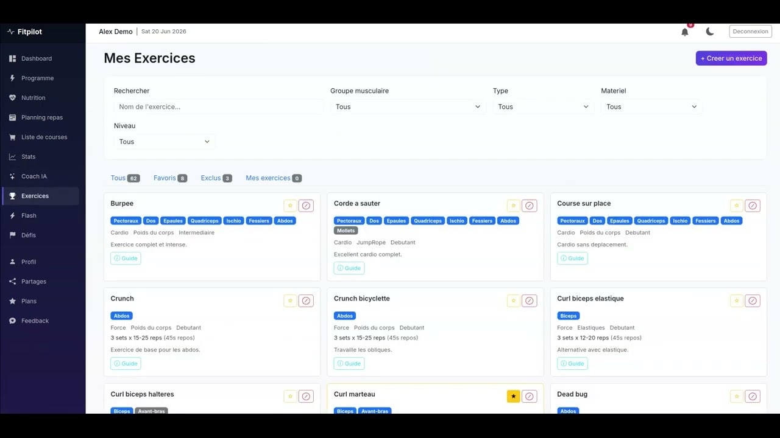Favorite the Dead bug exercise

click(737, 396)
